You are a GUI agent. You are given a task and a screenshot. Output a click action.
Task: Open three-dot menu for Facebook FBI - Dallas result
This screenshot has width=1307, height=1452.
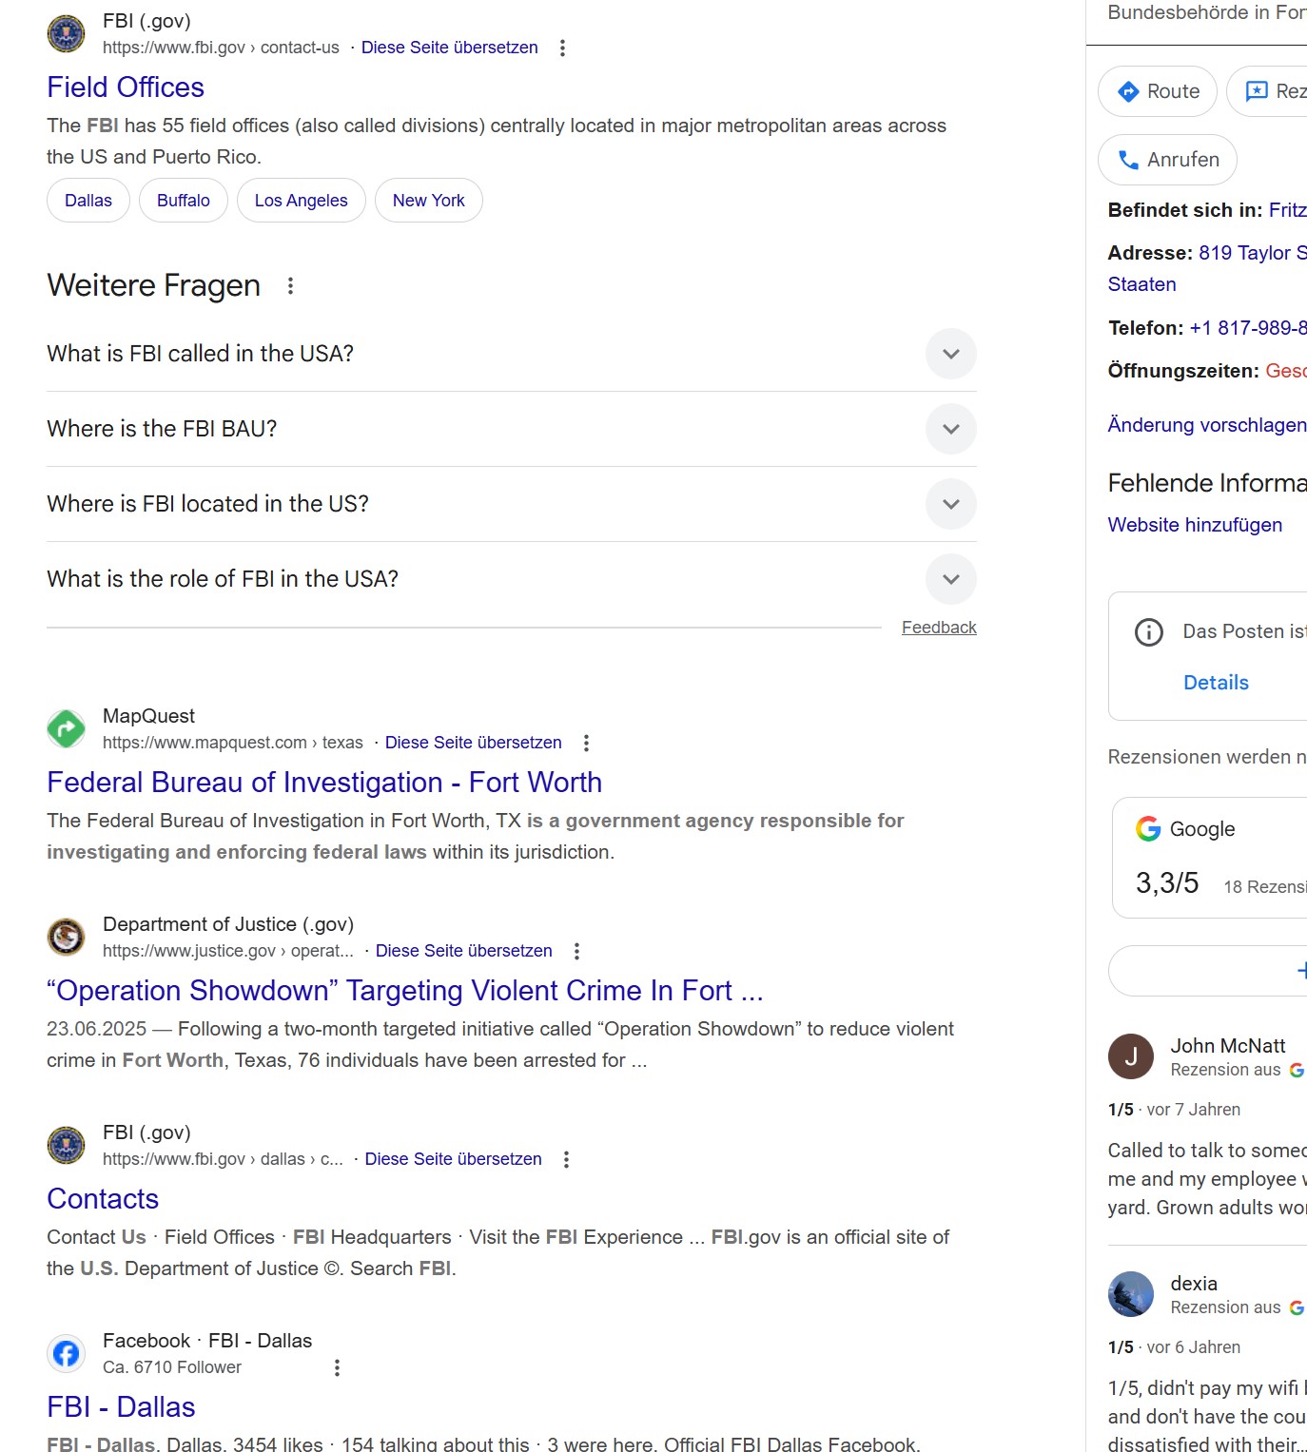[x=337, y=1367]
